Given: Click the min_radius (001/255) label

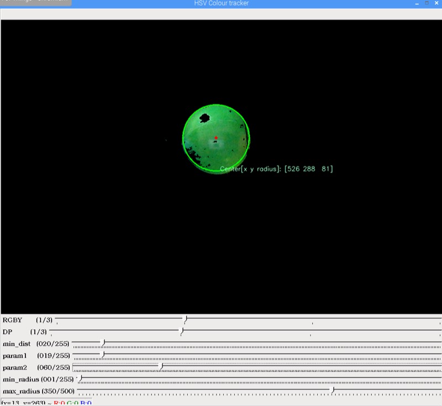Looking at the screenshot, I should click(38, 379).
